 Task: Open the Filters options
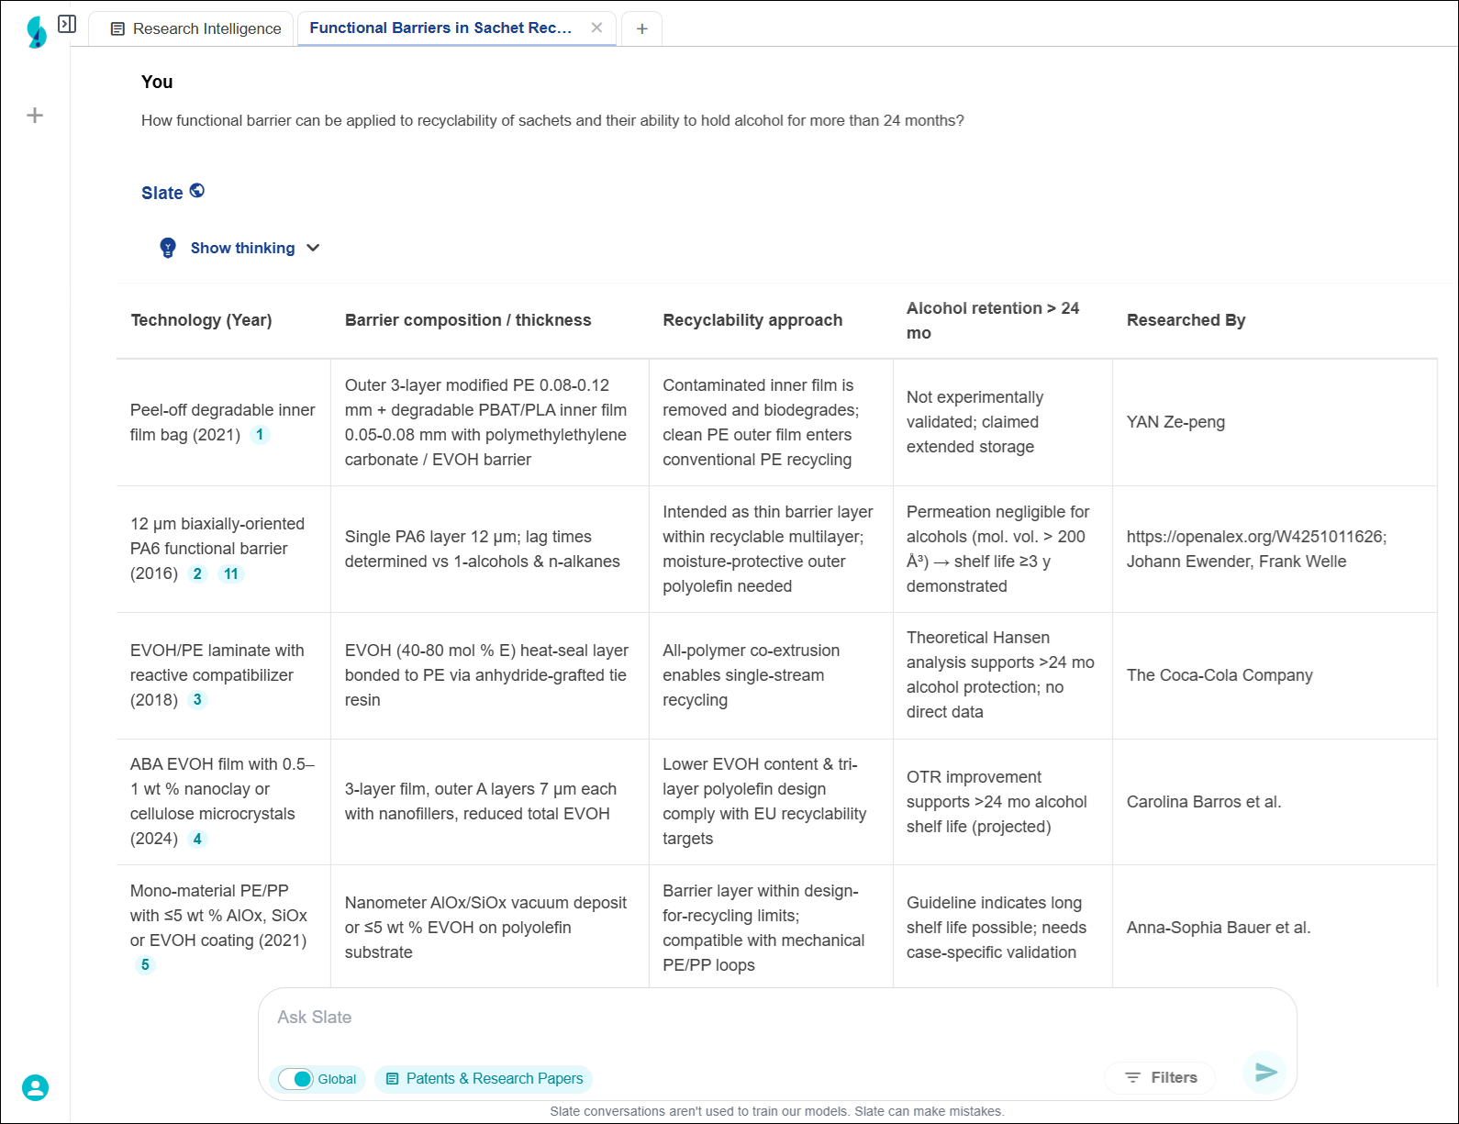pyautogui.click(x=1161, y=1077)
